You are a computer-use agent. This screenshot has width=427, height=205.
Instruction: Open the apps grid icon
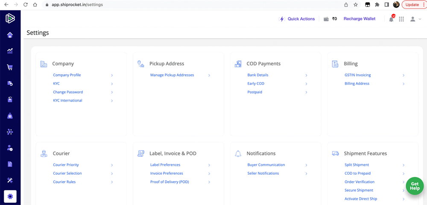pyautogui.click(x=401, y=19)
